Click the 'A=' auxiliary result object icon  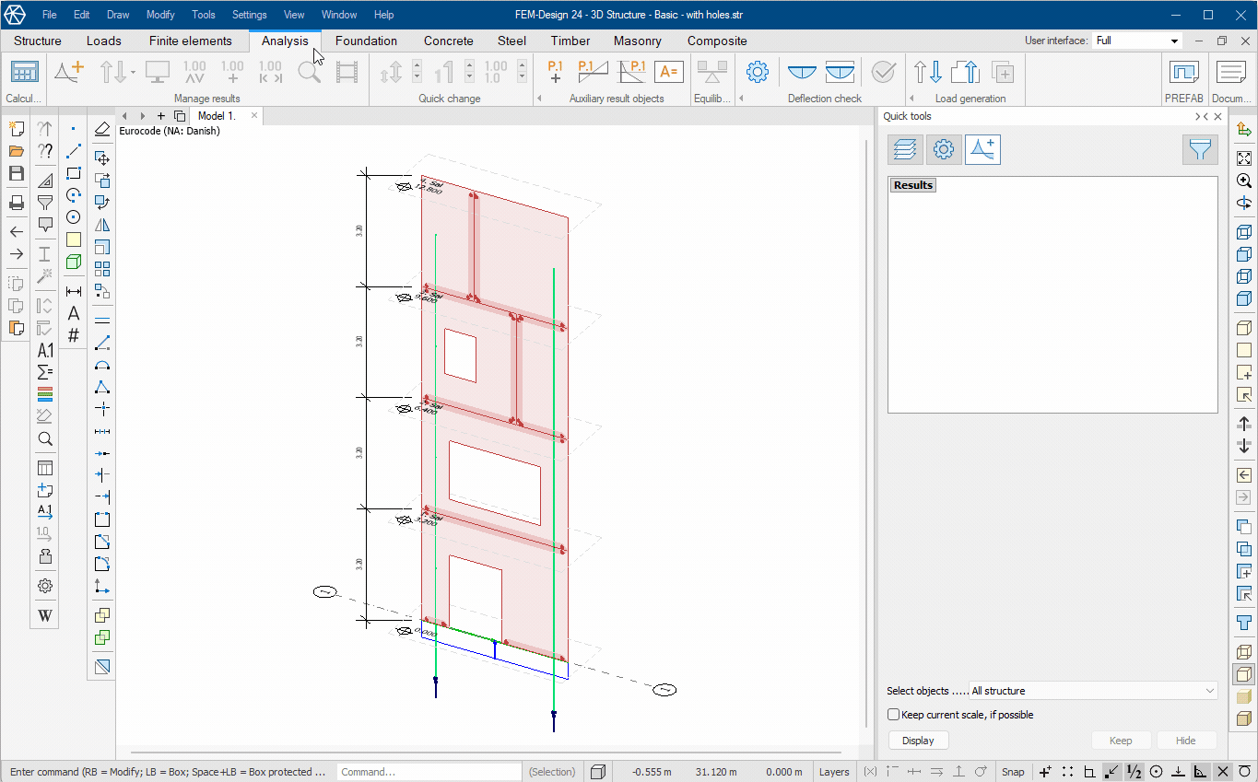[x=669, y=73]
